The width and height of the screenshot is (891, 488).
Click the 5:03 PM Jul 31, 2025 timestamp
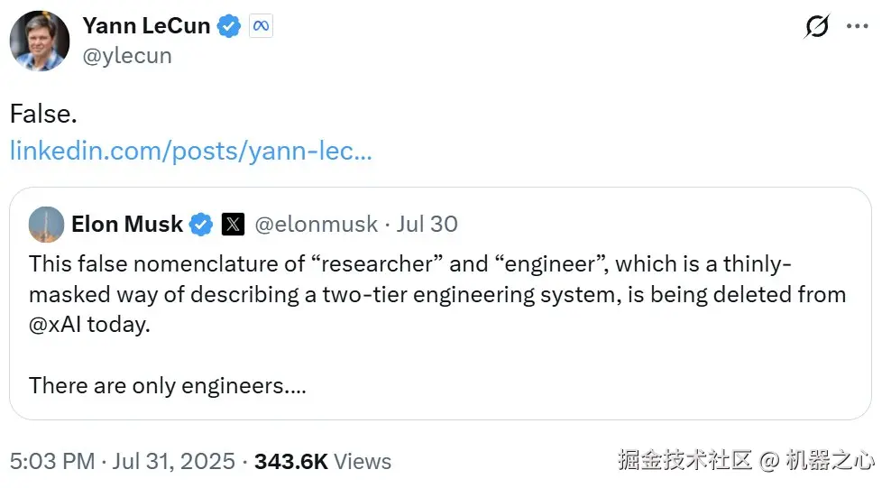[123, 461]
